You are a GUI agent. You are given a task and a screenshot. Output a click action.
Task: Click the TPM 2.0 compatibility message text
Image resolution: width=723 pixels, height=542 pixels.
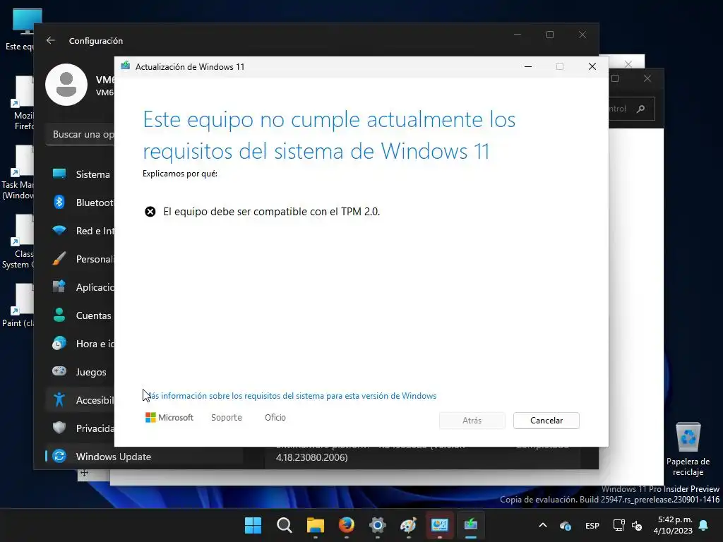coord(272,212)
